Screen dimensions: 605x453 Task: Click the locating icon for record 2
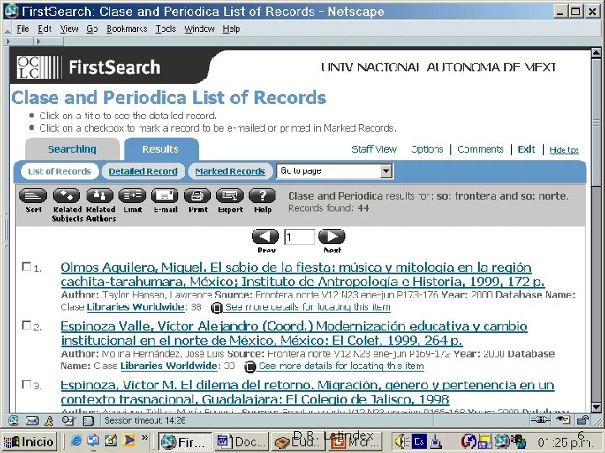pos(250,367)
